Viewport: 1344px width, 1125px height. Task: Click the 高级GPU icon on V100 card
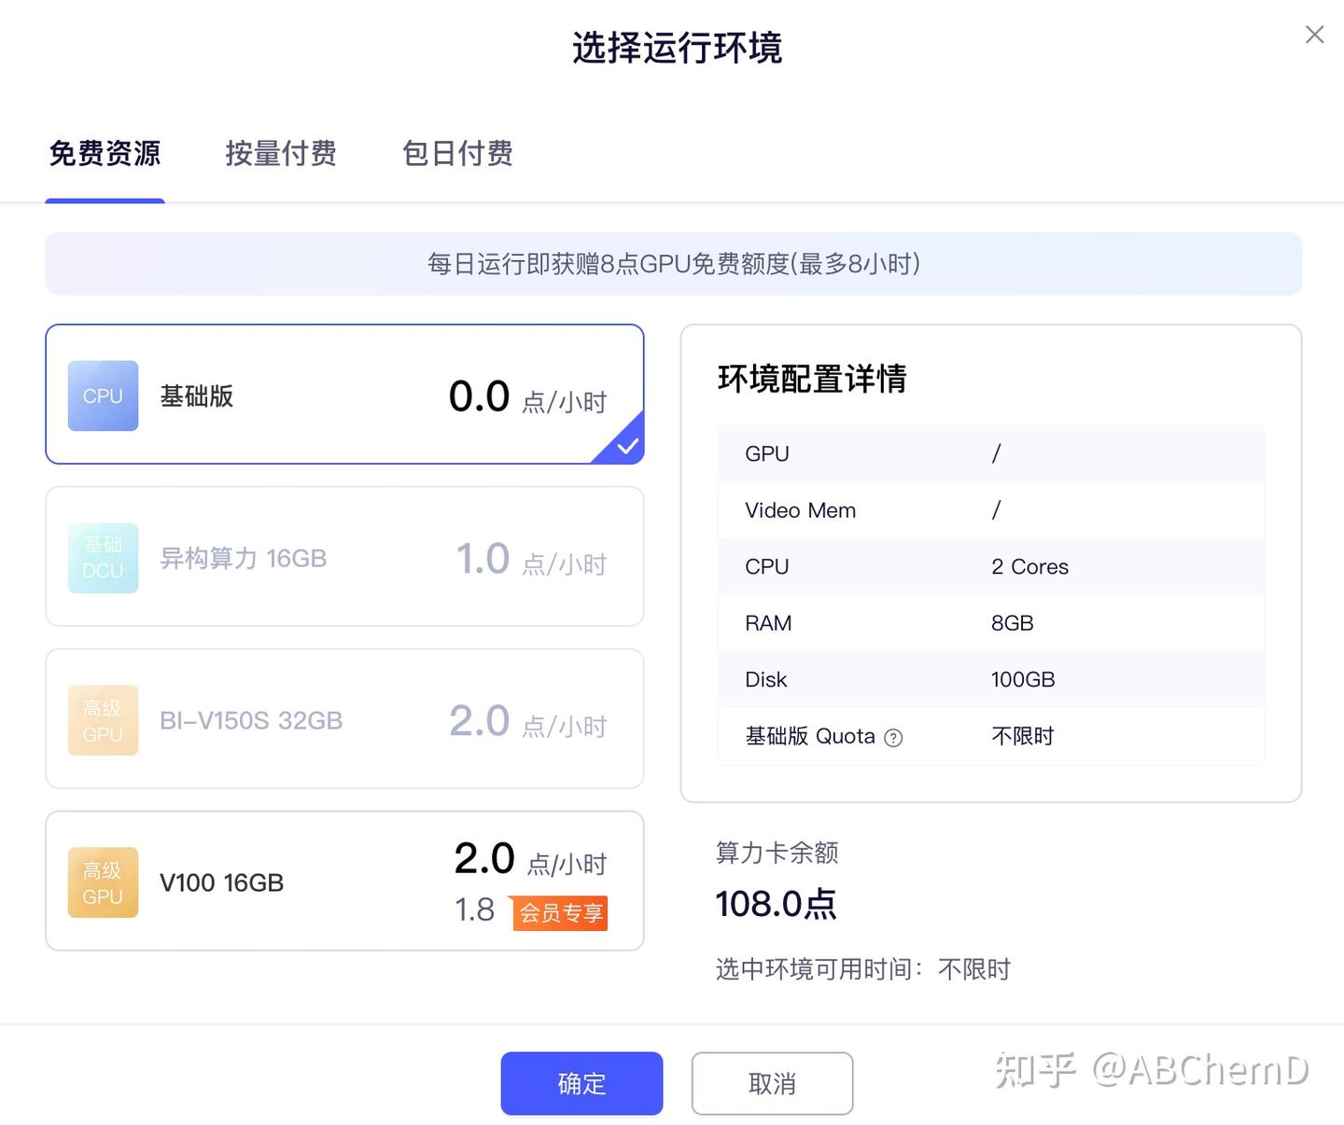coord(103,882)
